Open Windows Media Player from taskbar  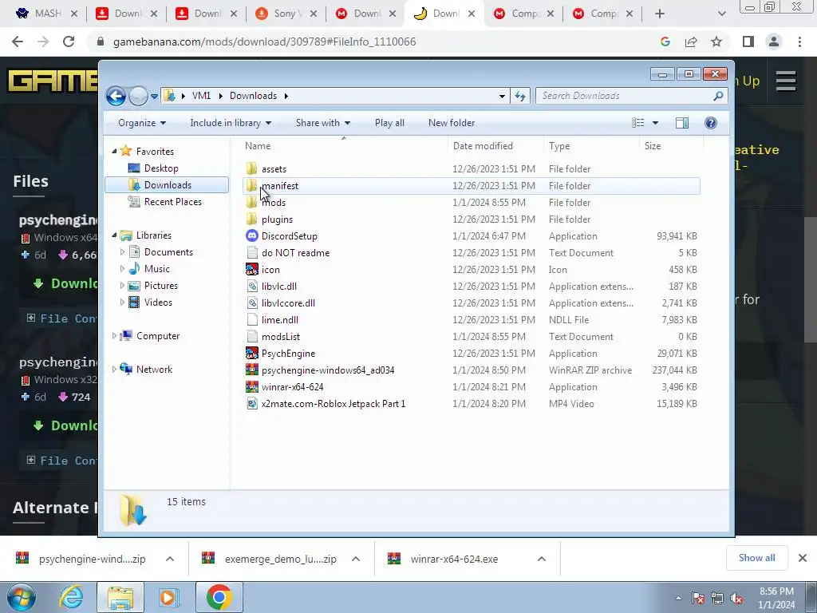(x=168, y=597)
